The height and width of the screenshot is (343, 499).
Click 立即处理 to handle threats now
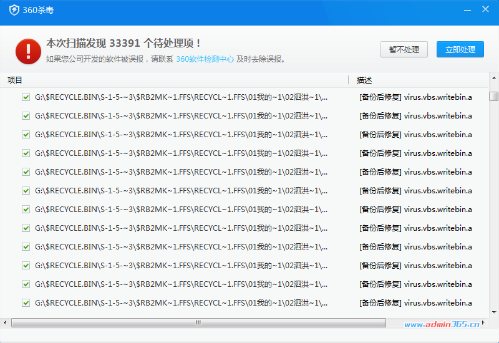click(460, 49)
